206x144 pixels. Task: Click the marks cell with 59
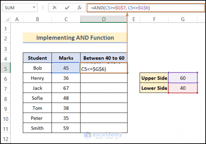[66, 128]
